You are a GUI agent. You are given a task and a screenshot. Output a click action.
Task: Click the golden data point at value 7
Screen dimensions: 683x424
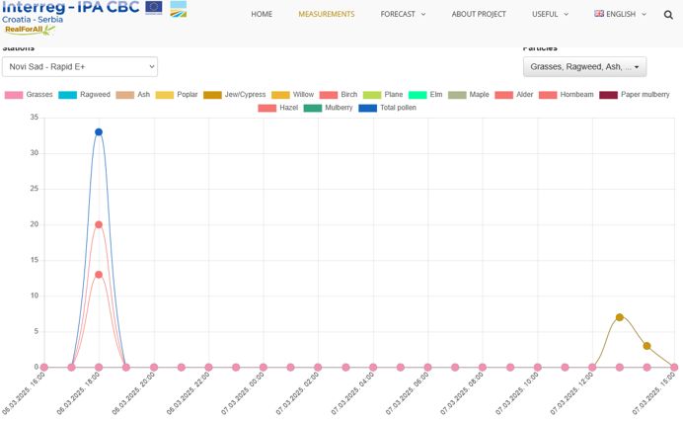620,317
